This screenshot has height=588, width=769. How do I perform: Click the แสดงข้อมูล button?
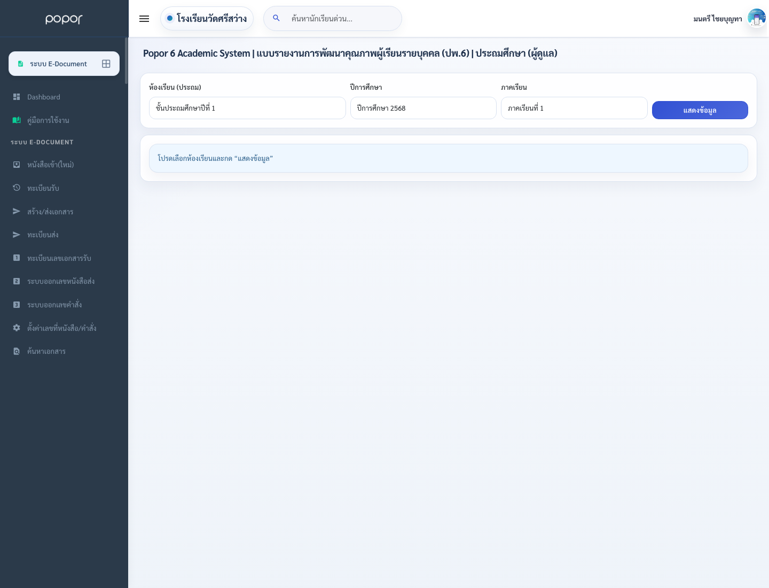pos(700,110)
